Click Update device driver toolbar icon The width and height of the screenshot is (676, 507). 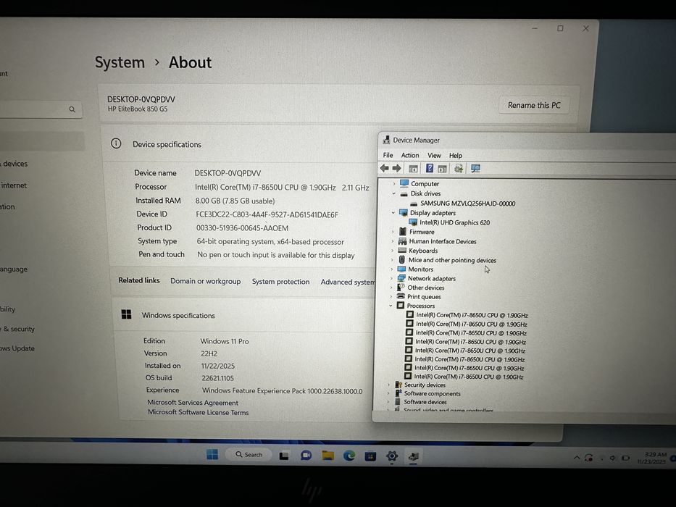click(459, 168)
